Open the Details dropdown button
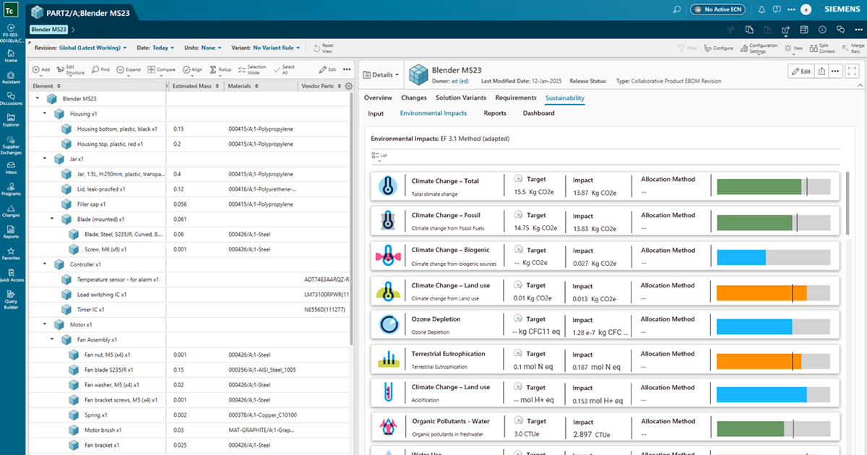The width and height of the screenshot is (867, 455). click(382, 74)
